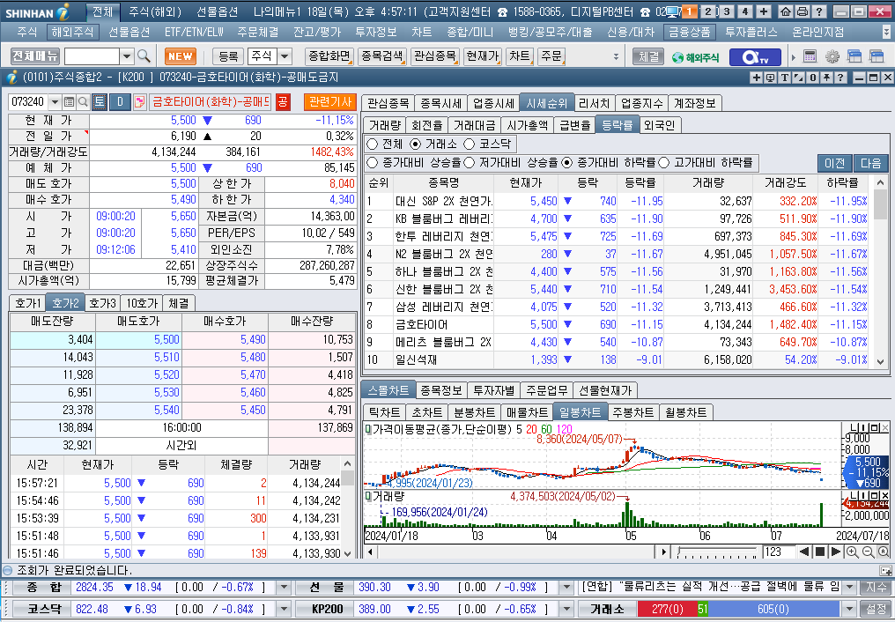Viewport: 895px width, 622px height.
Task: Expand 코스닥 ticker dropdown arrow
Action: 284,609
